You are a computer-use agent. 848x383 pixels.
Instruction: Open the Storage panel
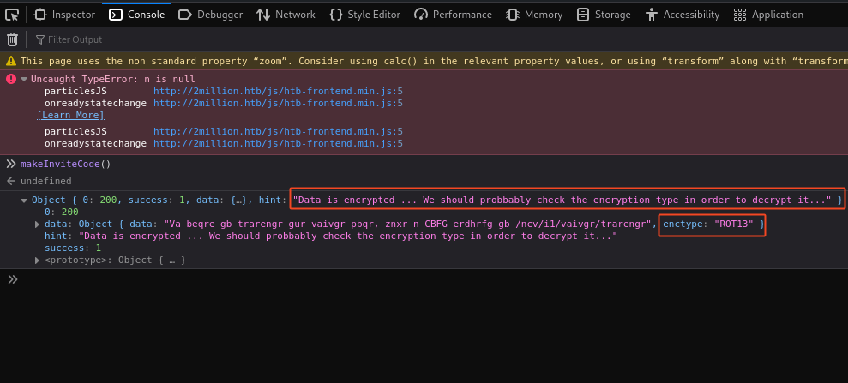point(604,15)
